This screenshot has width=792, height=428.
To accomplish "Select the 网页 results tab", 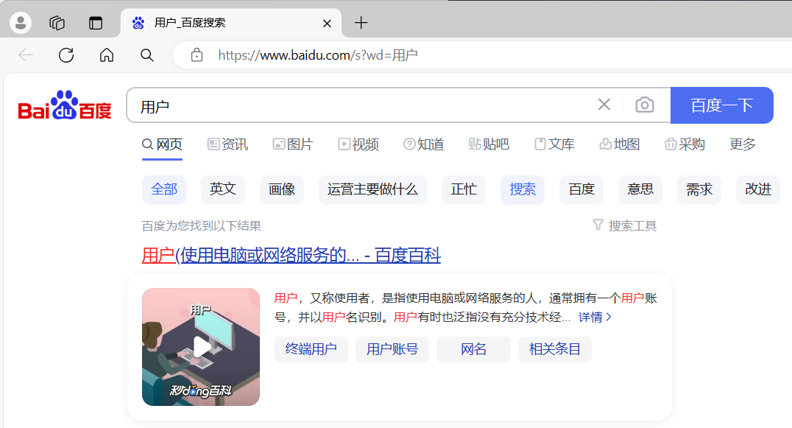I will click(162, 145).
